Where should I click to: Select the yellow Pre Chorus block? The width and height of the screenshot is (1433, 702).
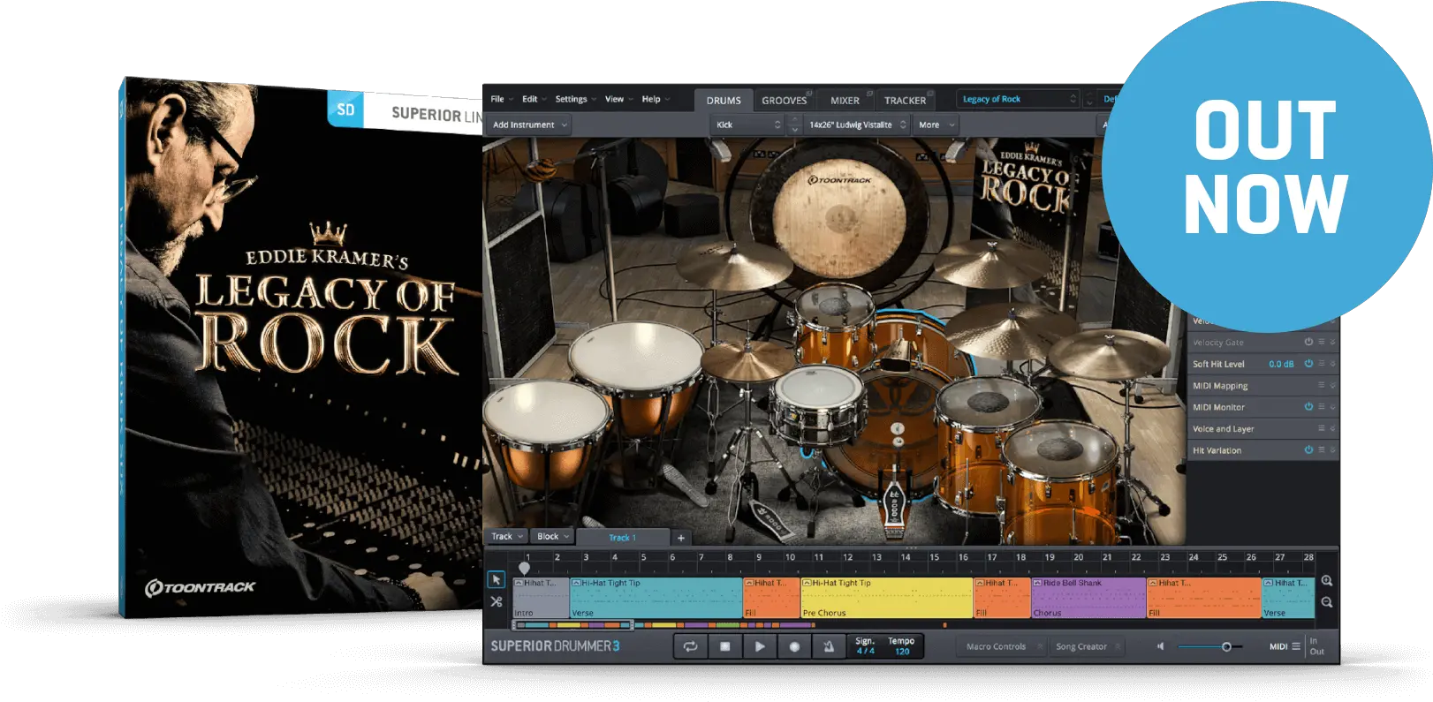[886, 598]
